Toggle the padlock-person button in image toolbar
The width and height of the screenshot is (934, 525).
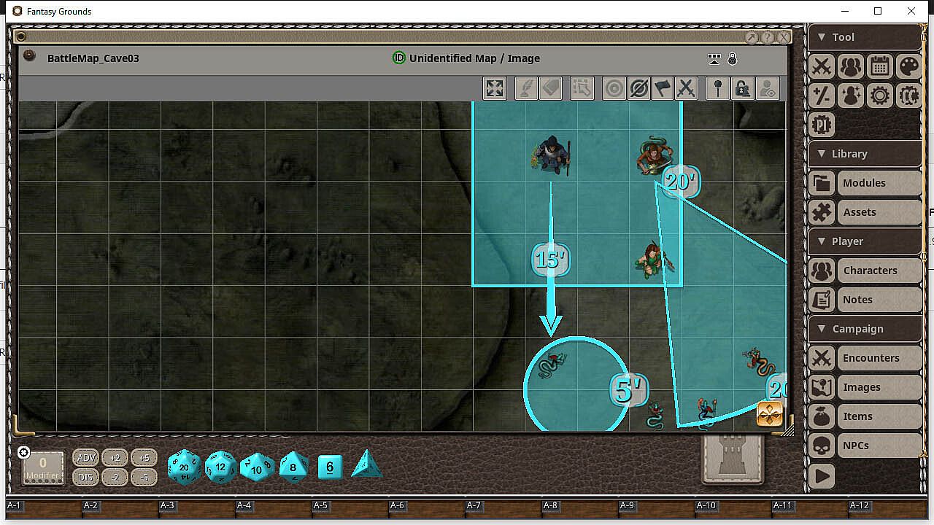(x=743, y=88)
